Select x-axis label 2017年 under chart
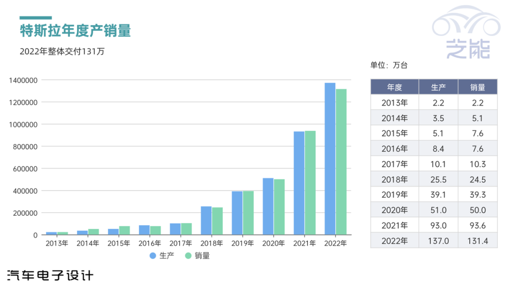The height and width of the screenshot is (285, 513). pyautogui.click(x=180, y=244)
